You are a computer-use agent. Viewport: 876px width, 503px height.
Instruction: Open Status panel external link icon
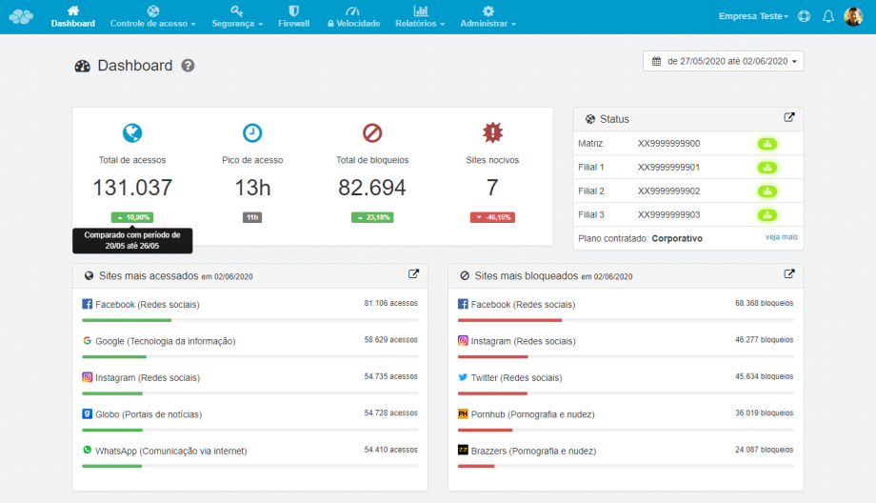click(788, 118)
